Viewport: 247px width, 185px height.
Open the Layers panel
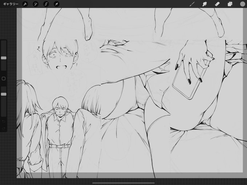tap(230, 4)
